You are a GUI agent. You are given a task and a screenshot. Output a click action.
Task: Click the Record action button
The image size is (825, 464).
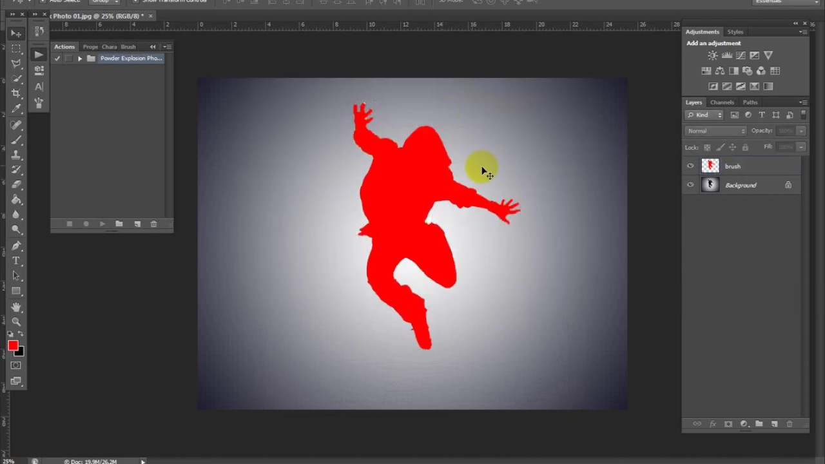click(86, 224)
